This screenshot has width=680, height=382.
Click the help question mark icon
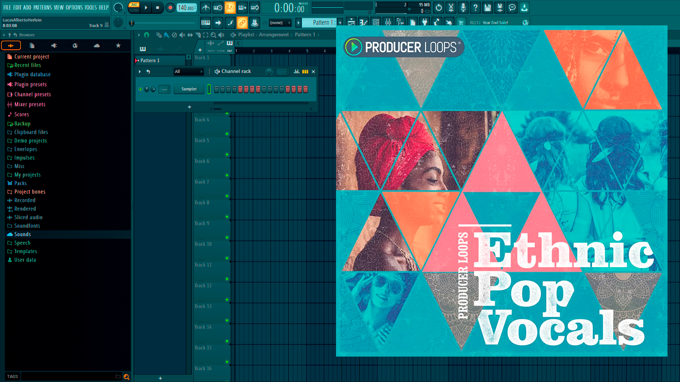click(475, 7)
